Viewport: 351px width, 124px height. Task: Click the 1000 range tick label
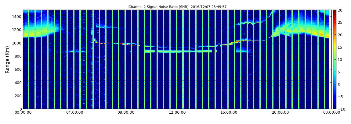[x=17, y=43]
